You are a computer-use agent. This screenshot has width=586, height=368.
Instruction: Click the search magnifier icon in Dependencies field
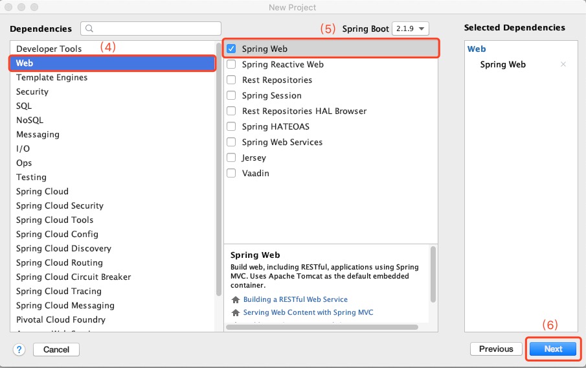point(89,29)
